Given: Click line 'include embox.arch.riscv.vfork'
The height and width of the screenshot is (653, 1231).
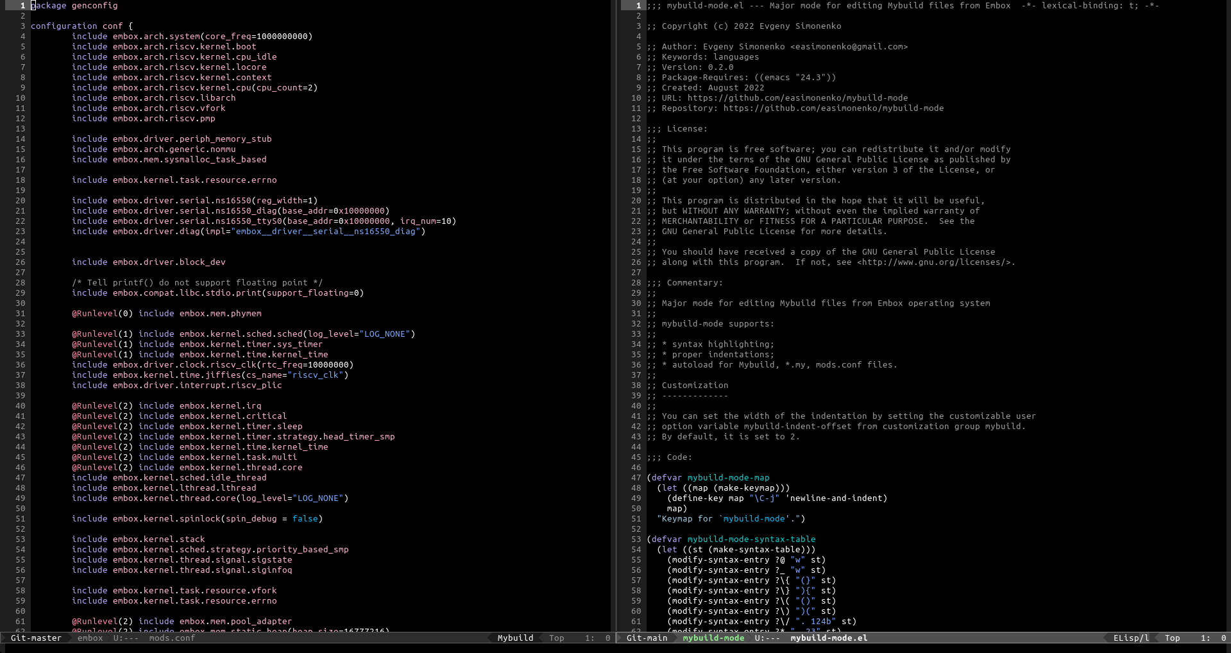Looking at the screenshot, I should pos(149,108).
